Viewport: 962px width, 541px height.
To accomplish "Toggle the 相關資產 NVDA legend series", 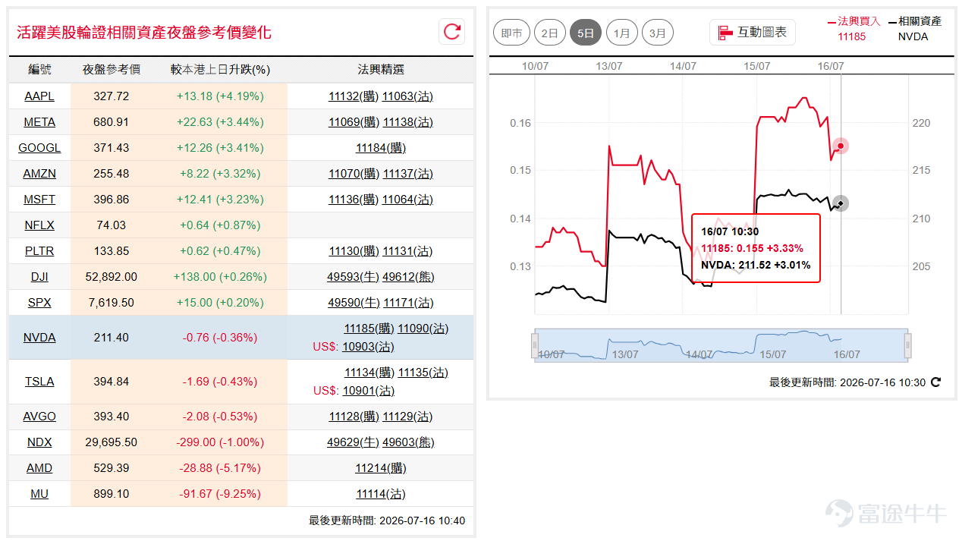I will pyautogui.click(x=915, y=29).
